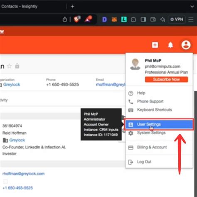Click Log Out in the menu
The height and width of the screenshot is (197, 197).
[159, 162]
